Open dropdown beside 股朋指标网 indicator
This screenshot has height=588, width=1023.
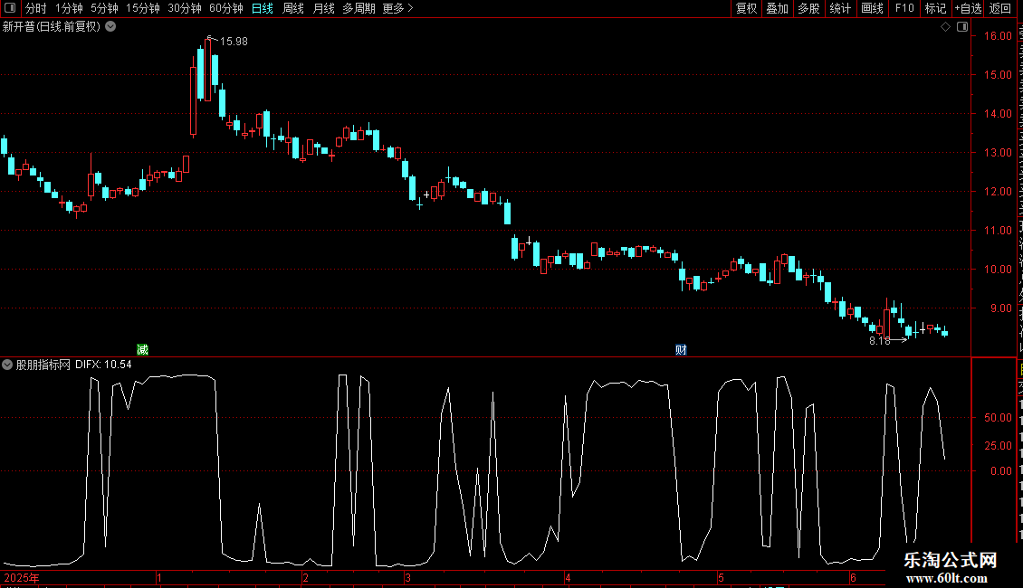tap(7, 365)
